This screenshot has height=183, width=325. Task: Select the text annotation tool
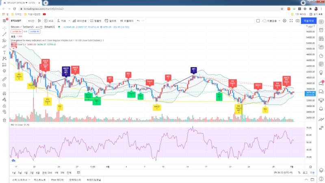[4, 52]
